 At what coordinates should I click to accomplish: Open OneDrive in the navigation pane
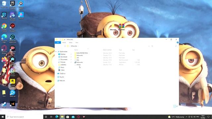tap(62, 73)
